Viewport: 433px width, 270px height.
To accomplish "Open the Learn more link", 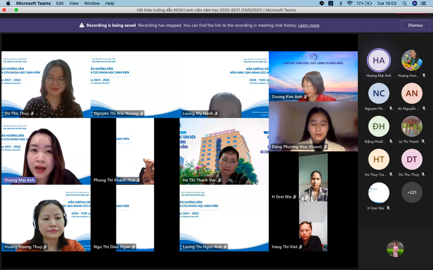I will click(309, 25).
